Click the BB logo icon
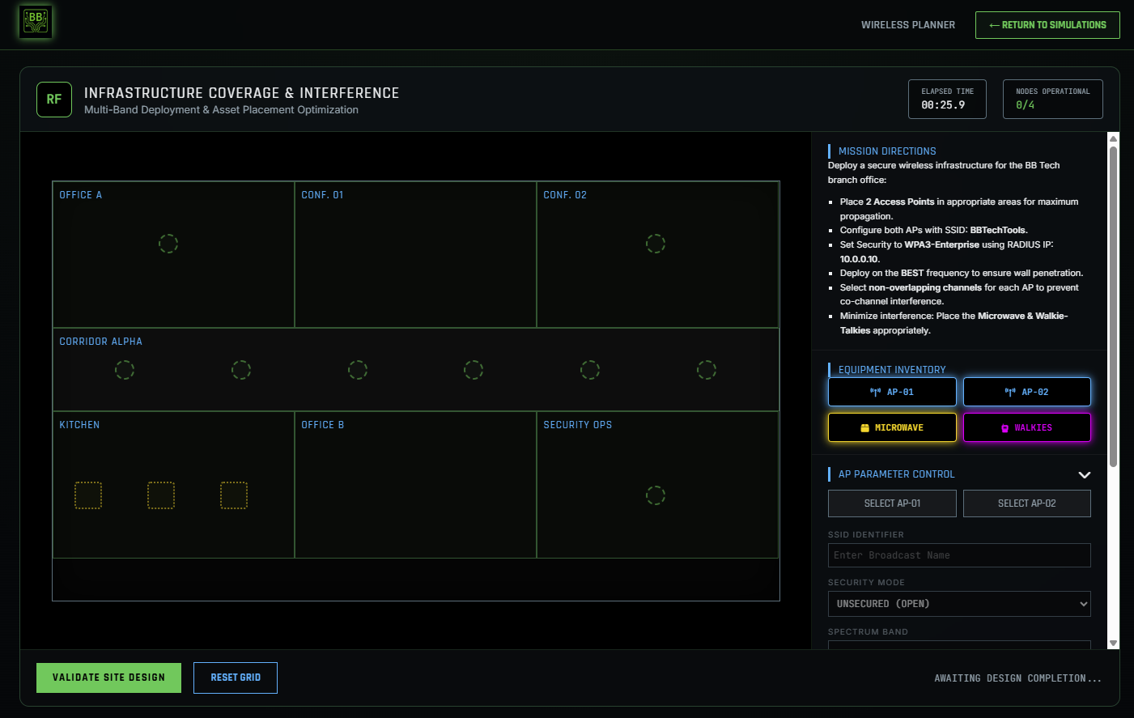The width and height of the screenshot is (1134, 718). (x=36, y=22)
